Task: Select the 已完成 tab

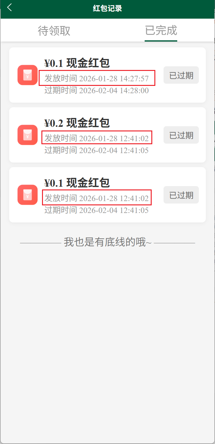Action: point(161,30)
